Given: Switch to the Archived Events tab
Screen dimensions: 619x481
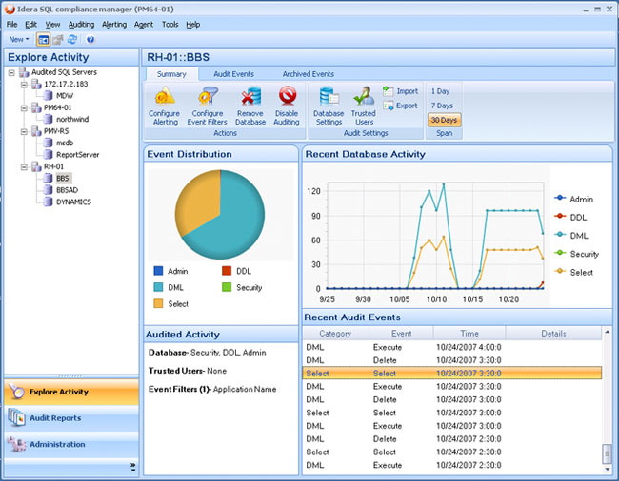Looking at the screenshot, I should (309, 74).
